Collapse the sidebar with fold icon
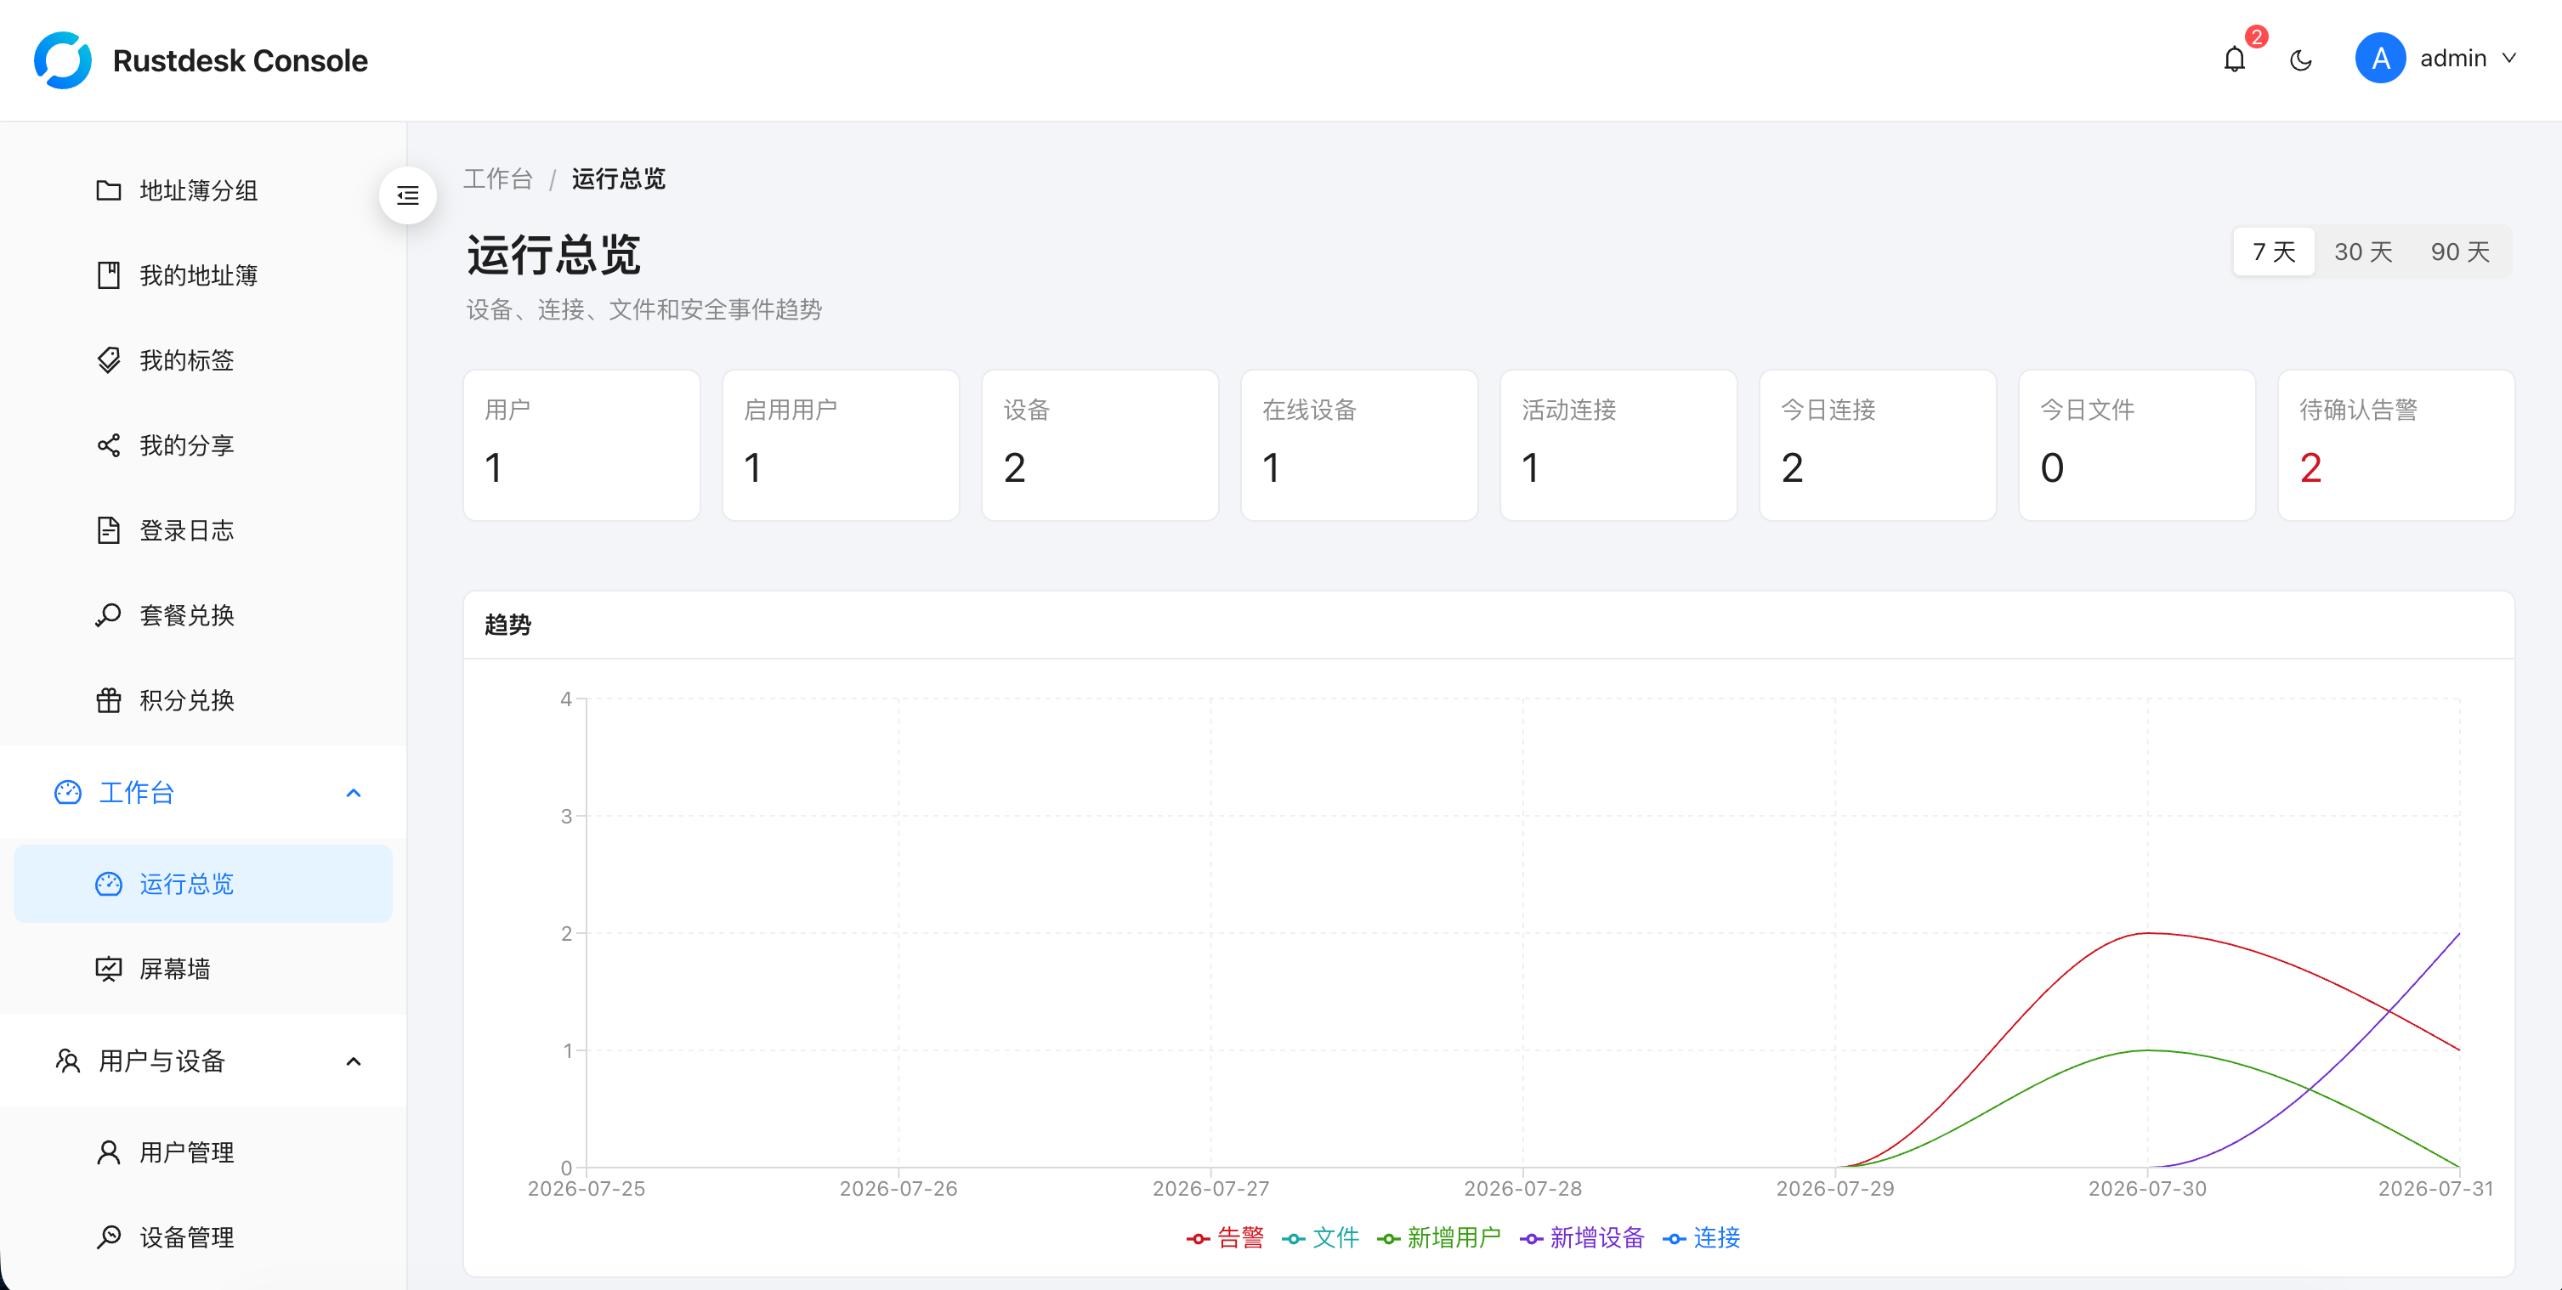Image resolution: width=2562 pixels, height=1290 pixels. 408,195
